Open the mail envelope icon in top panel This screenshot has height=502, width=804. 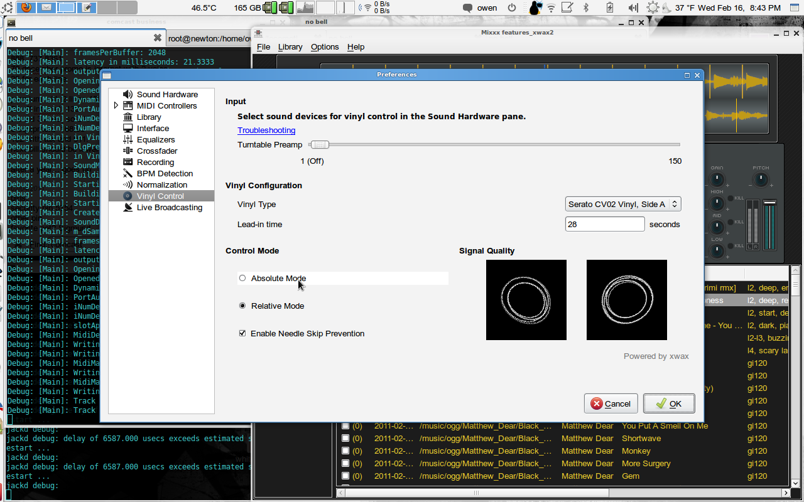pyautogui.click(x=46, y=8)
